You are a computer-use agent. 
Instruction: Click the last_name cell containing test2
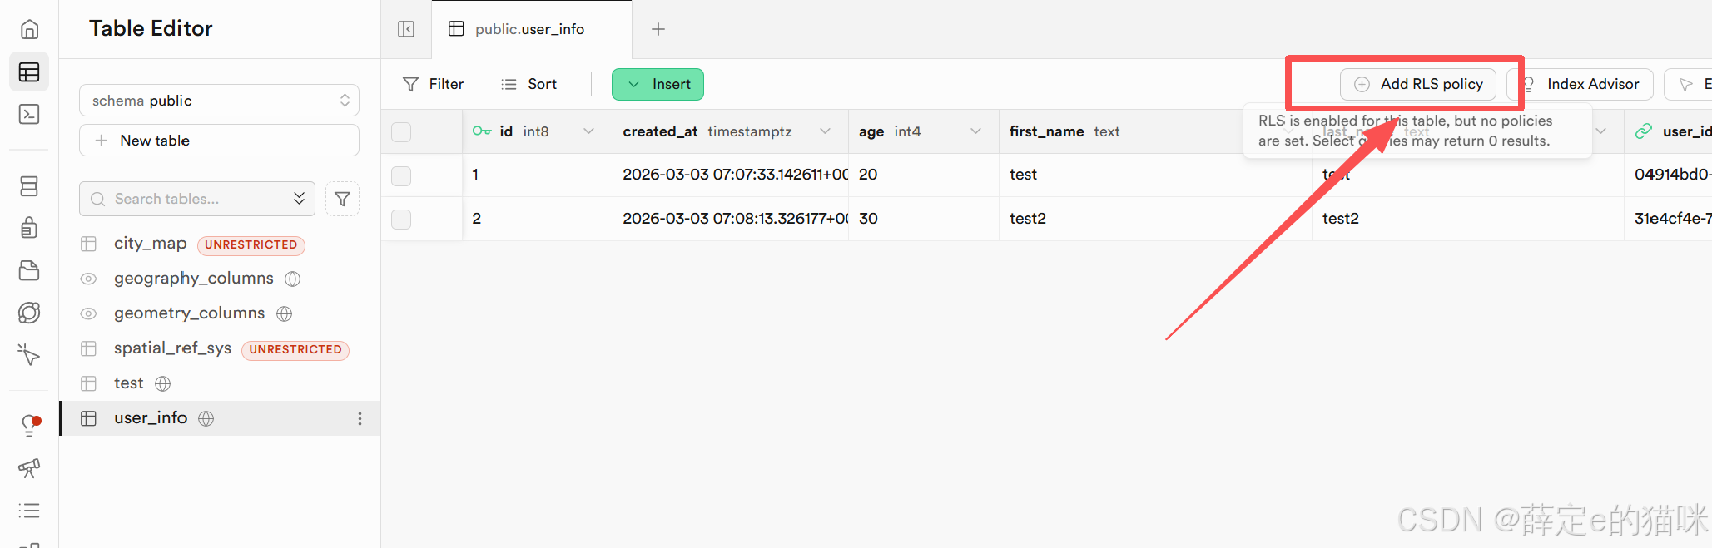point(1468,219)
